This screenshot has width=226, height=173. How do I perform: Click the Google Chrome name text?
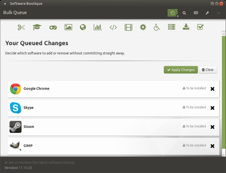tap(36, 88)
